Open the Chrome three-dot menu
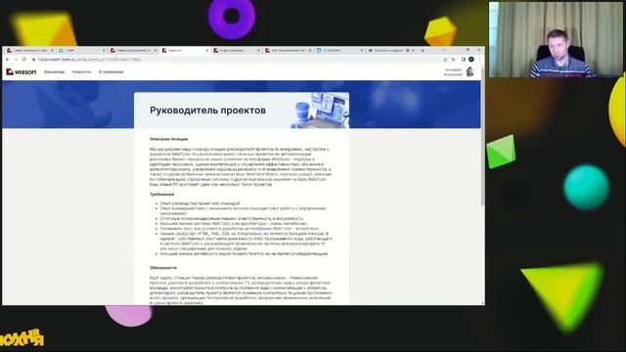 [480, 60]
